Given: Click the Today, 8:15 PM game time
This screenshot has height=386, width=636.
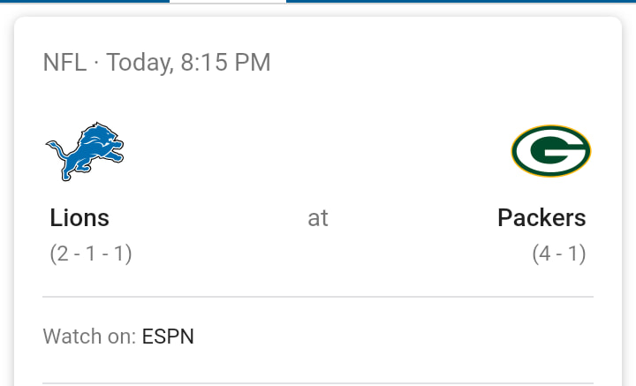Looking at the screenshot, I should point(189,63).
